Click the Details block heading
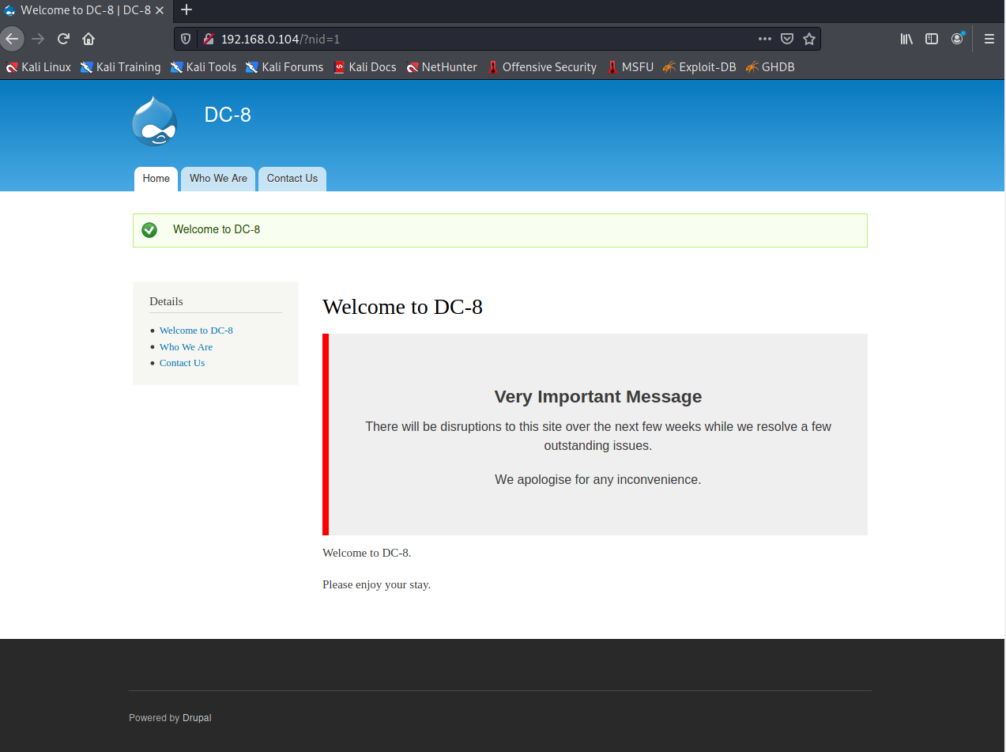Image resolution: width=1006 pixels, height=752 pixels. point(166,301)
